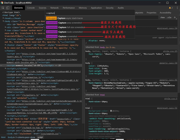The width and height of the screenshot is (180, 140).
Task: Collapse the body element node
Action: (x=3, y=21)
